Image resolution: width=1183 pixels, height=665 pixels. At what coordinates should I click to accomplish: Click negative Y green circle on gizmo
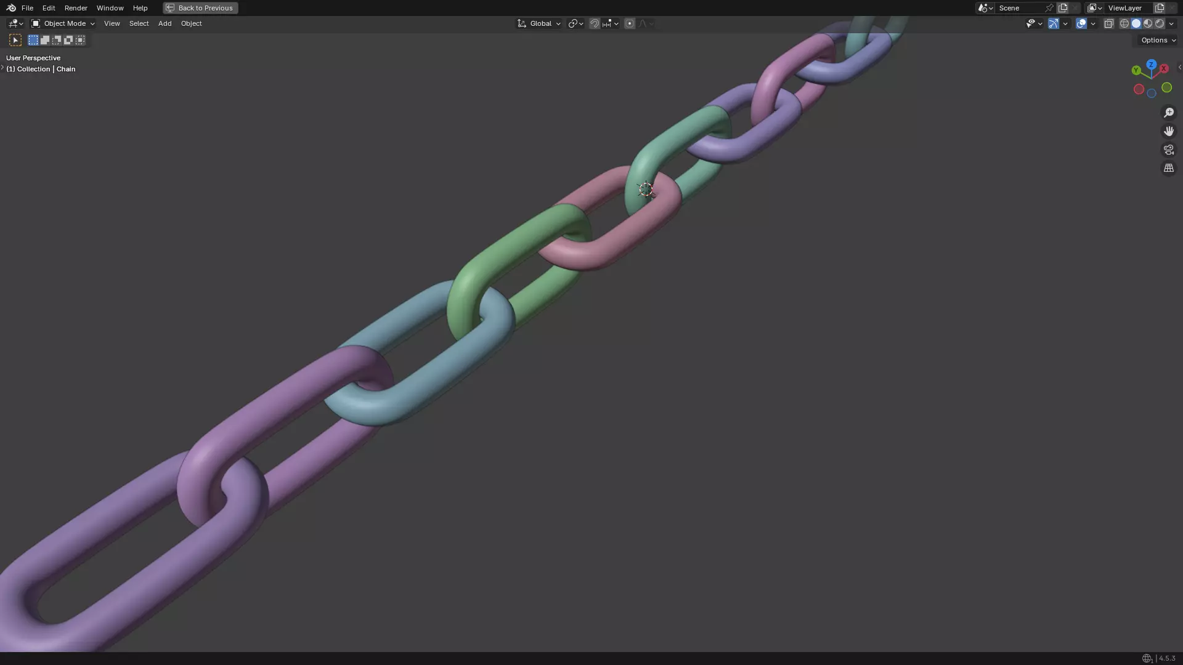pos(1166,87)
